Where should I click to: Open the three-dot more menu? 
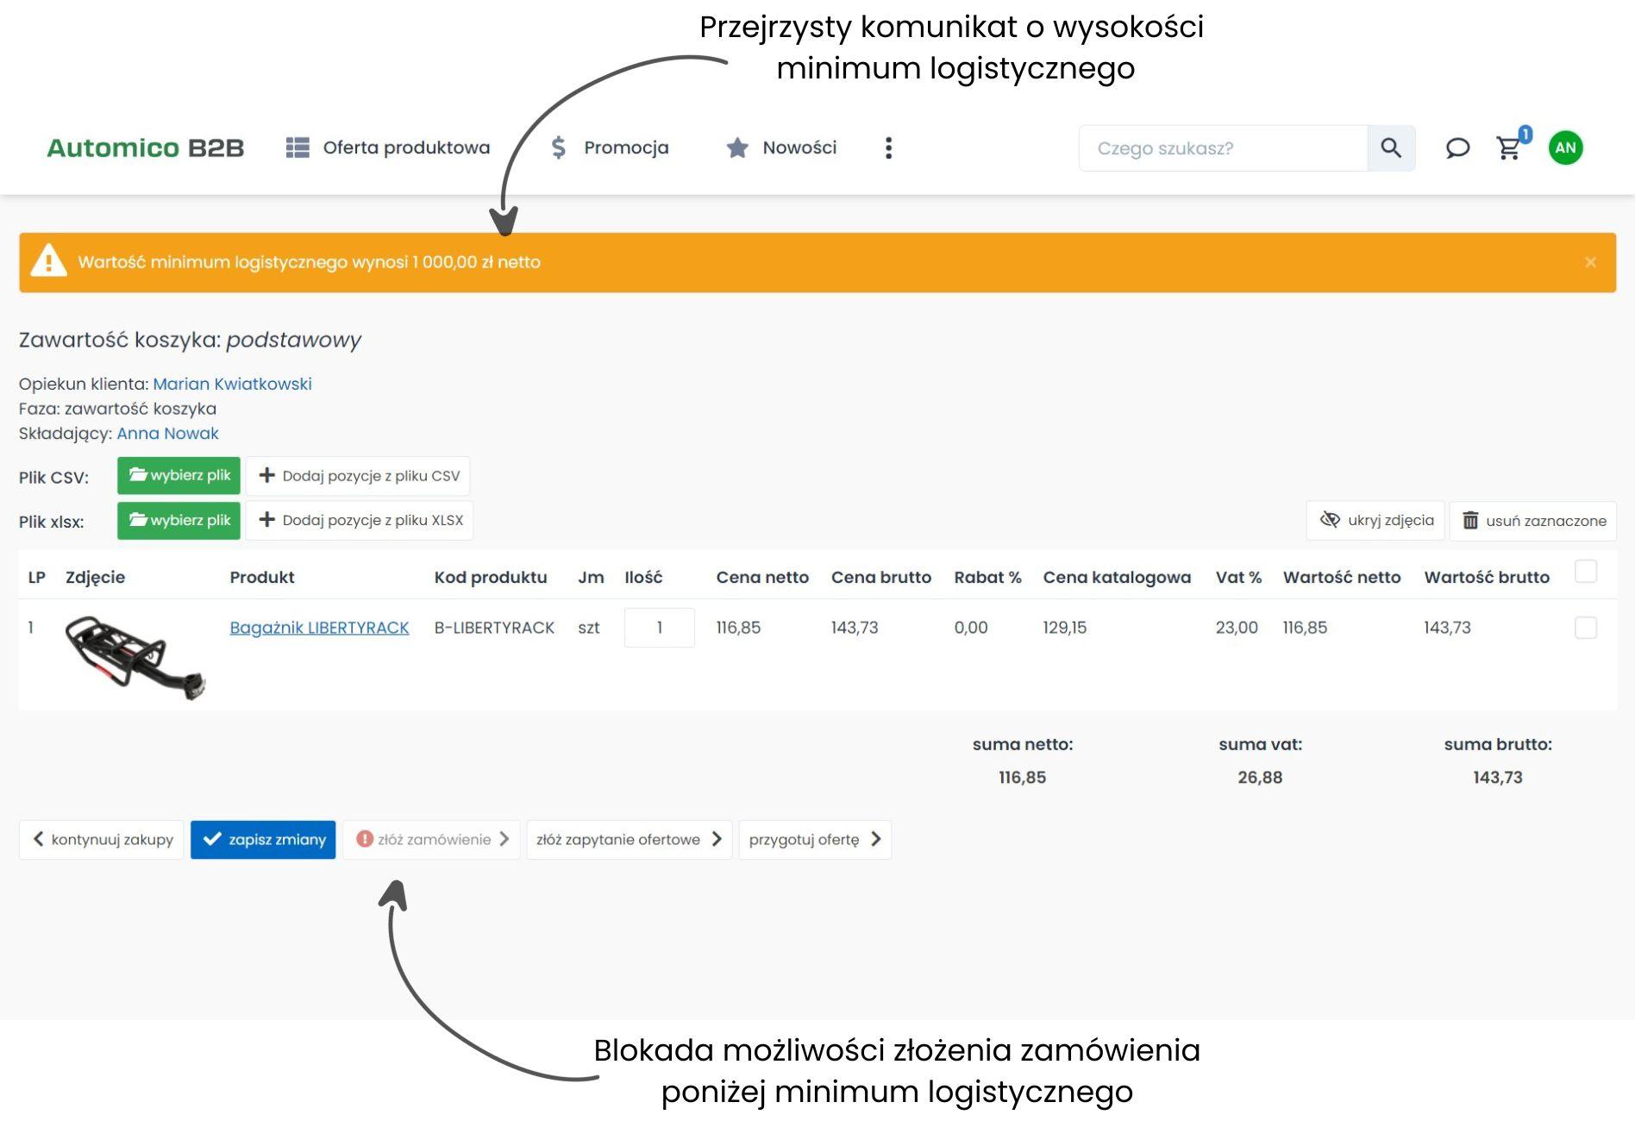tap(888, 148)
